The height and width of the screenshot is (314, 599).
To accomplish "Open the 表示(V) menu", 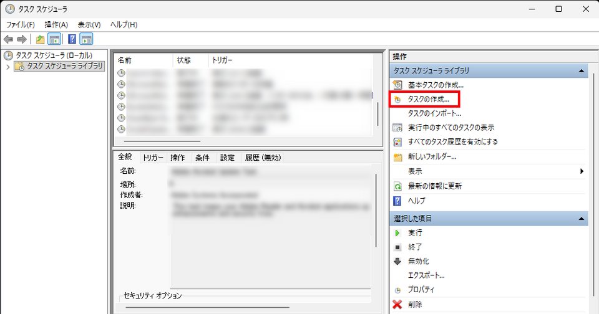I will pos(89,25).
